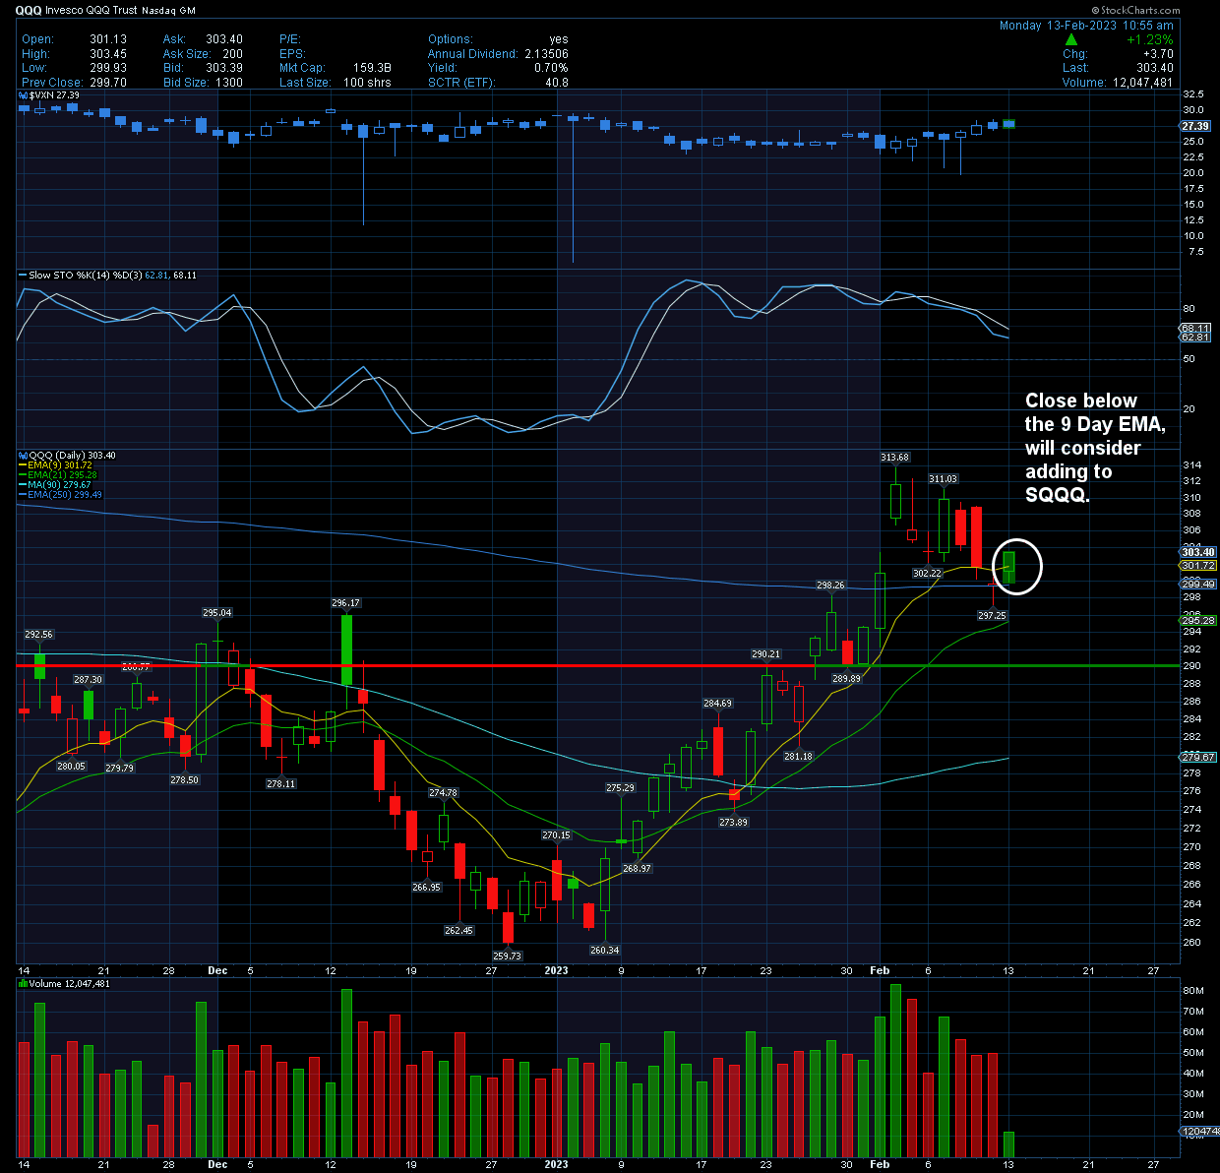Click the 273.89 low price label
Screen dimensions: 1220x1173
(x=733, y=823)
